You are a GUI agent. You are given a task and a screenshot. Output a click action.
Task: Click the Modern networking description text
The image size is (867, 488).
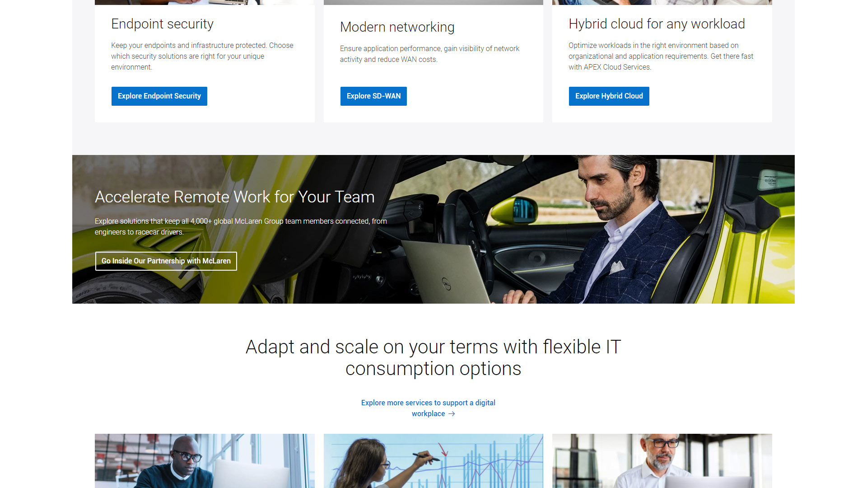429,54
